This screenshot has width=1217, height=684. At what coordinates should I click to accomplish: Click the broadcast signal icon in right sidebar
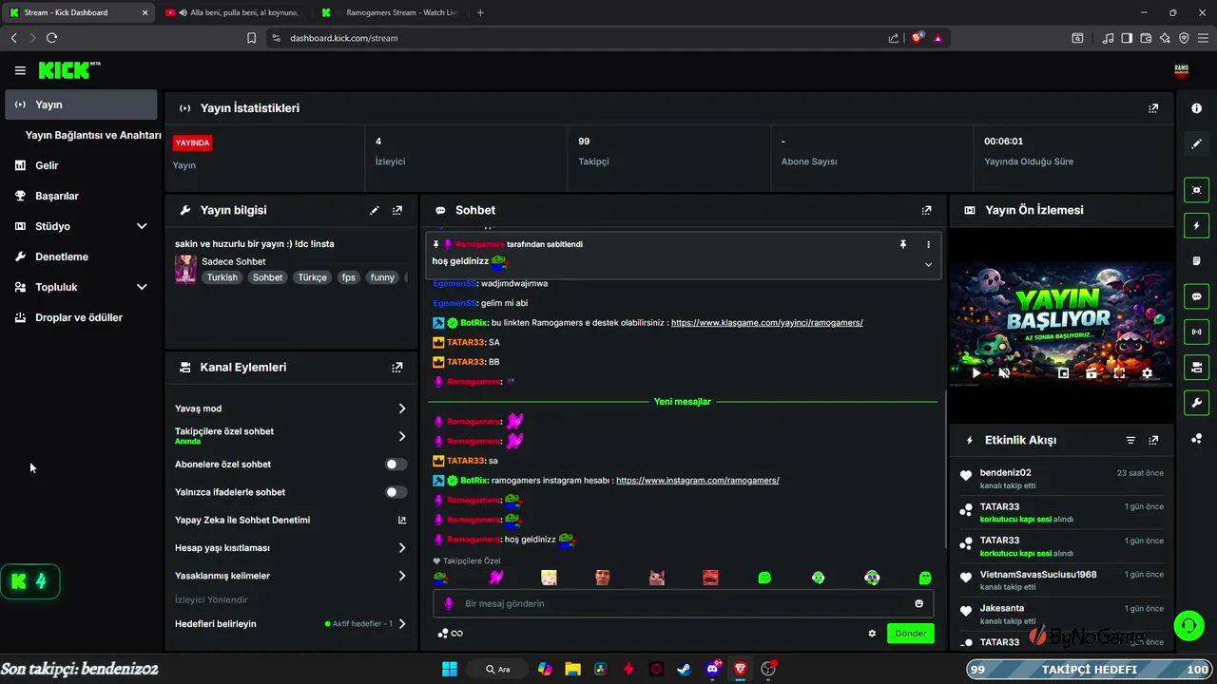pyautogui.click(x=1196, y=332)
